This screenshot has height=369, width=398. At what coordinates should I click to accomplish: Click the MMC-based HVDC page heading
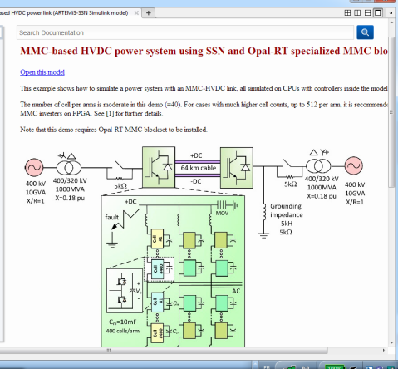[x=204, y=51]
